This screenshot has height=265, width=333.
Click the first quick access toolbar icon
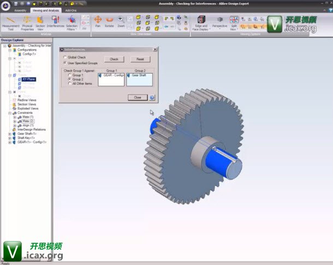[x=16, y=4]
